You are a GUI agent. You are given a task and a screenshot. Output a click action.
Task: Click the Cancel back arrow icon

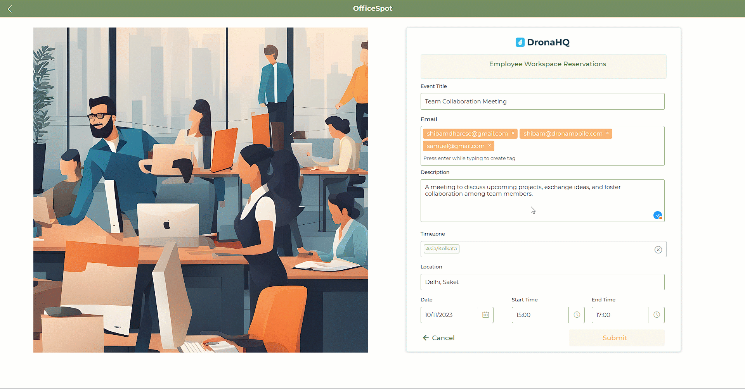(426, 338)
